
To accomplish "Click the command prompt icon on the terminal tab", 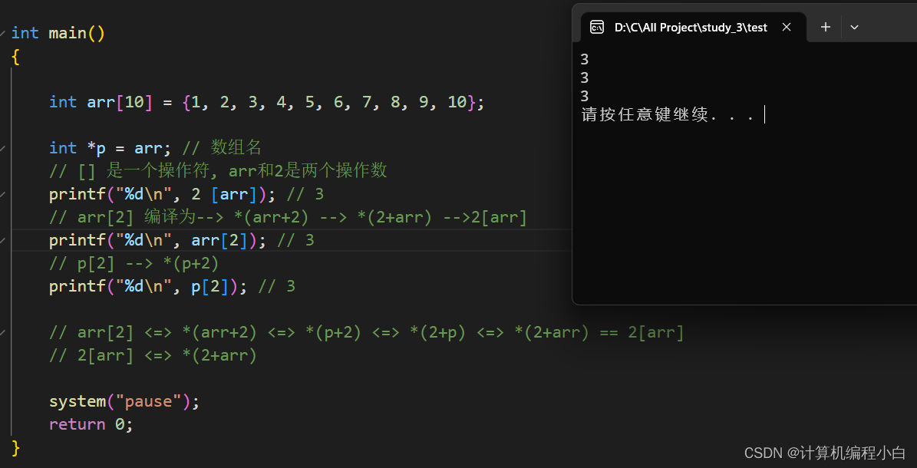I will (598, 27).
